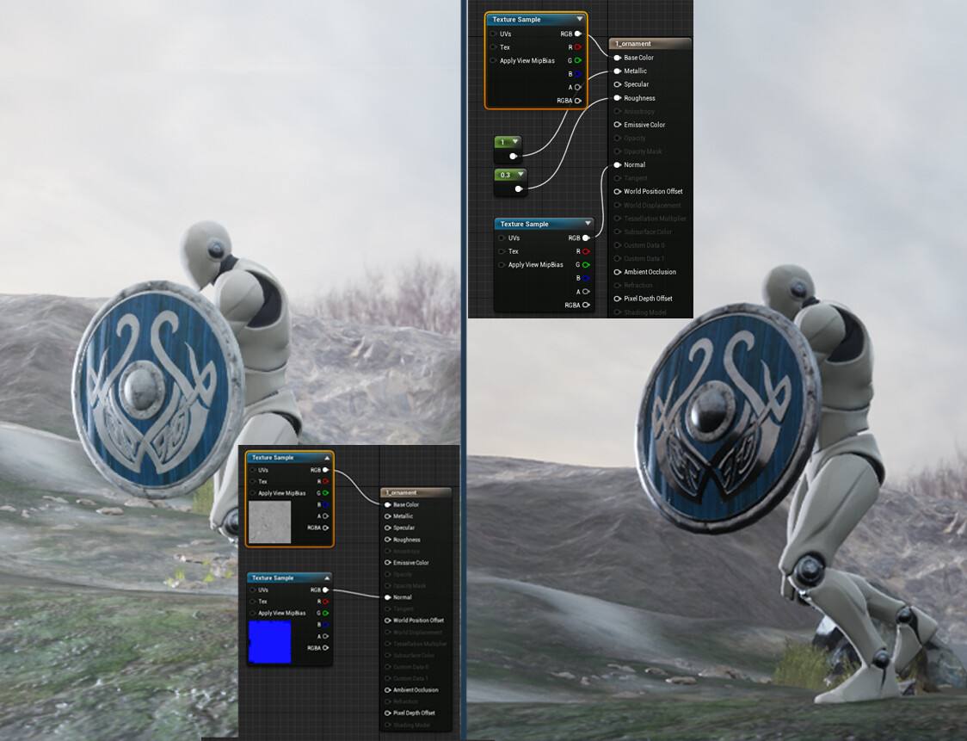Collapse the top Texture Sample node header
Screen dimensions: 967x741
point(580,19)
